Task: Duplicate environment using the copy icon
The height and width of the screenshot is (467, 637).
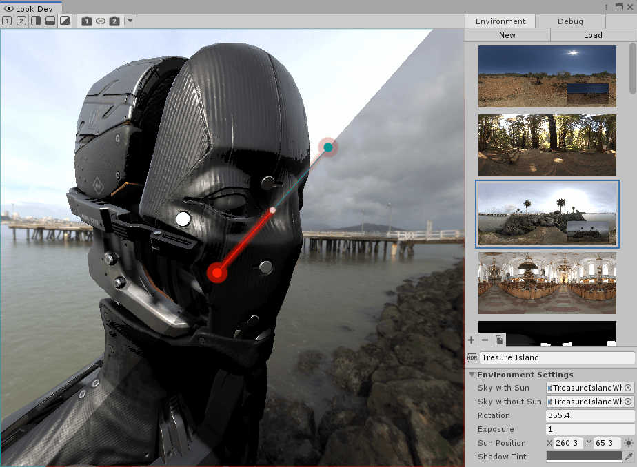Action: 498,340
